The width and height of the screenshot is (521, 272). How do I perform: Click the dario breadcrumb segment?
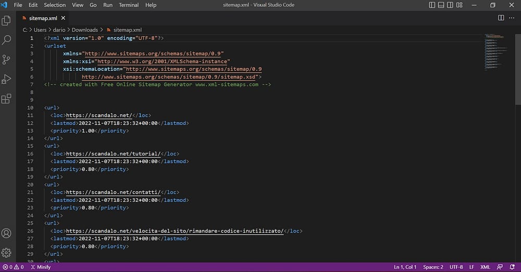click(x=59, y=30)
